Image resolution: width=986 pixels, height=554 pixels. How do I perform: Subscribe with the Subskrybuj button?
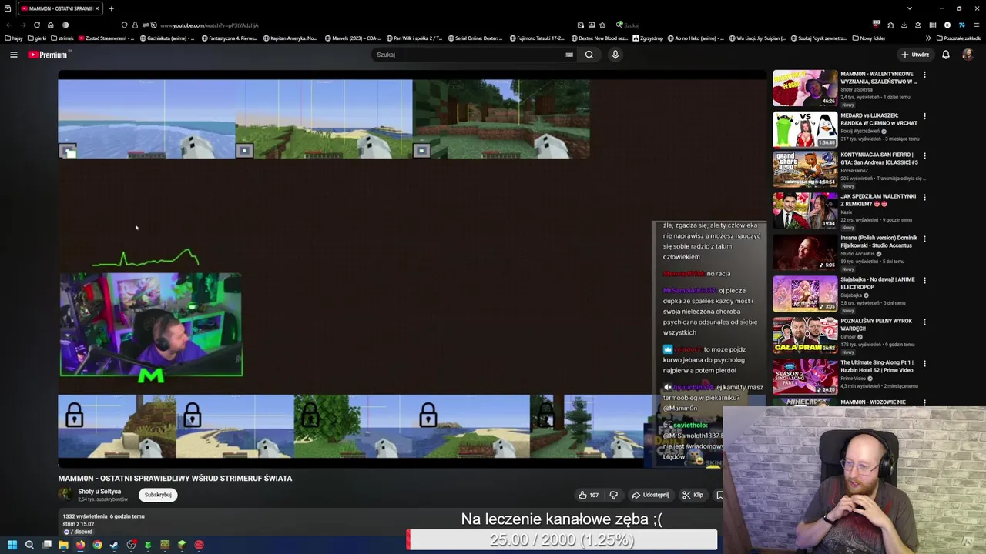(158, 495)
